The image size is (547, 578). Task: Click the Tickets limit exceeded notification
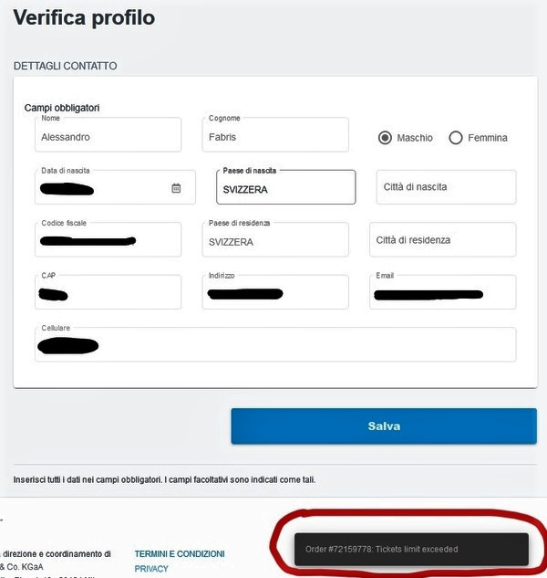(411, 550)
